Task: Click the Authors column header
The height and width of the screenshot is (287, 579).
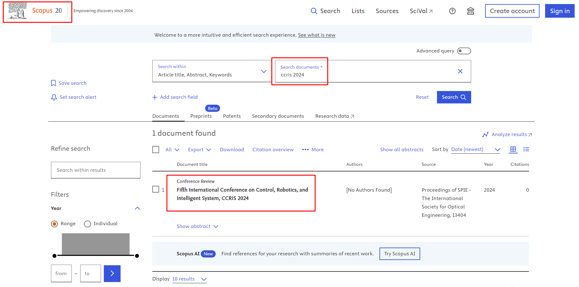Action: coord(354,164)
